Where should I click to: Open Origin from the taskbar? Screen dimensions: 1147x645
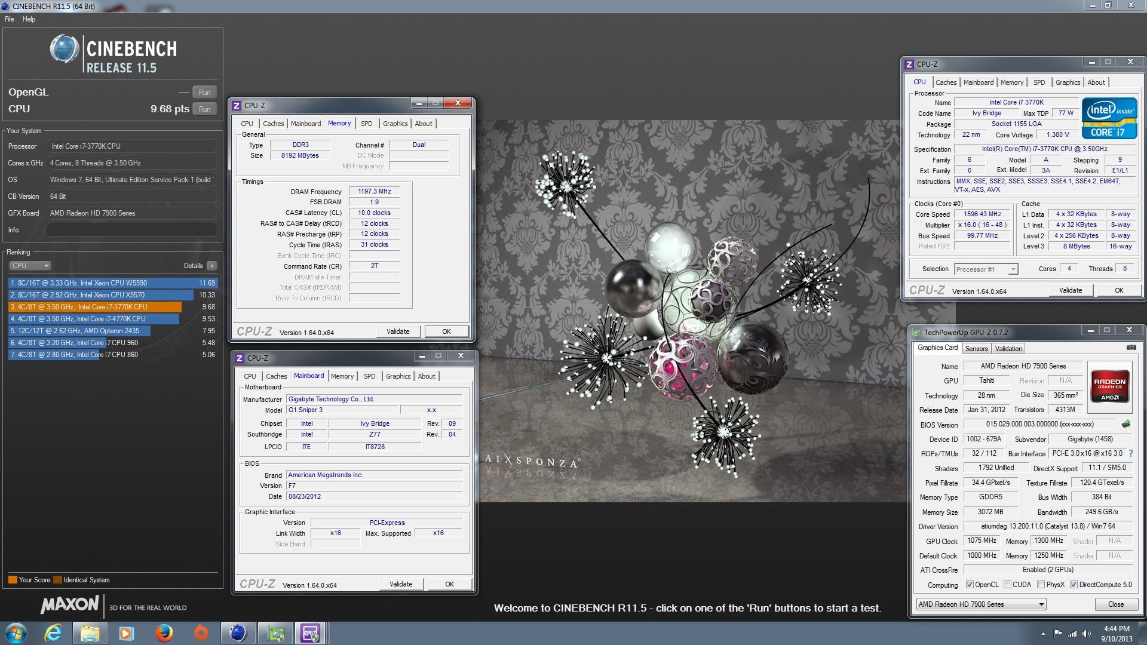pos(201,633)
